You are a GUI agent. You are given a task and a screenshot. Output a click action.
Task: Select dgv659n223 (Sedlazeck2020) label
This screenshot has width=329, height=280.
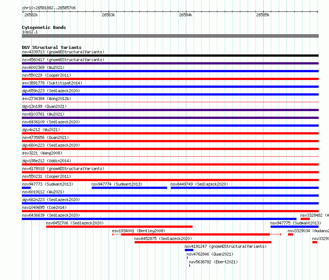[51, 91]
